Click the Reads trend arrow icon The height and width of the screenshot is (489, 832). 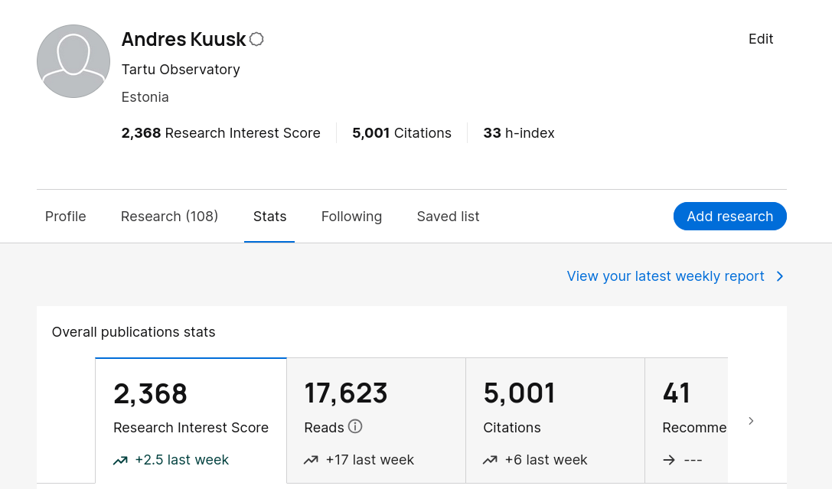pos(311,460)
